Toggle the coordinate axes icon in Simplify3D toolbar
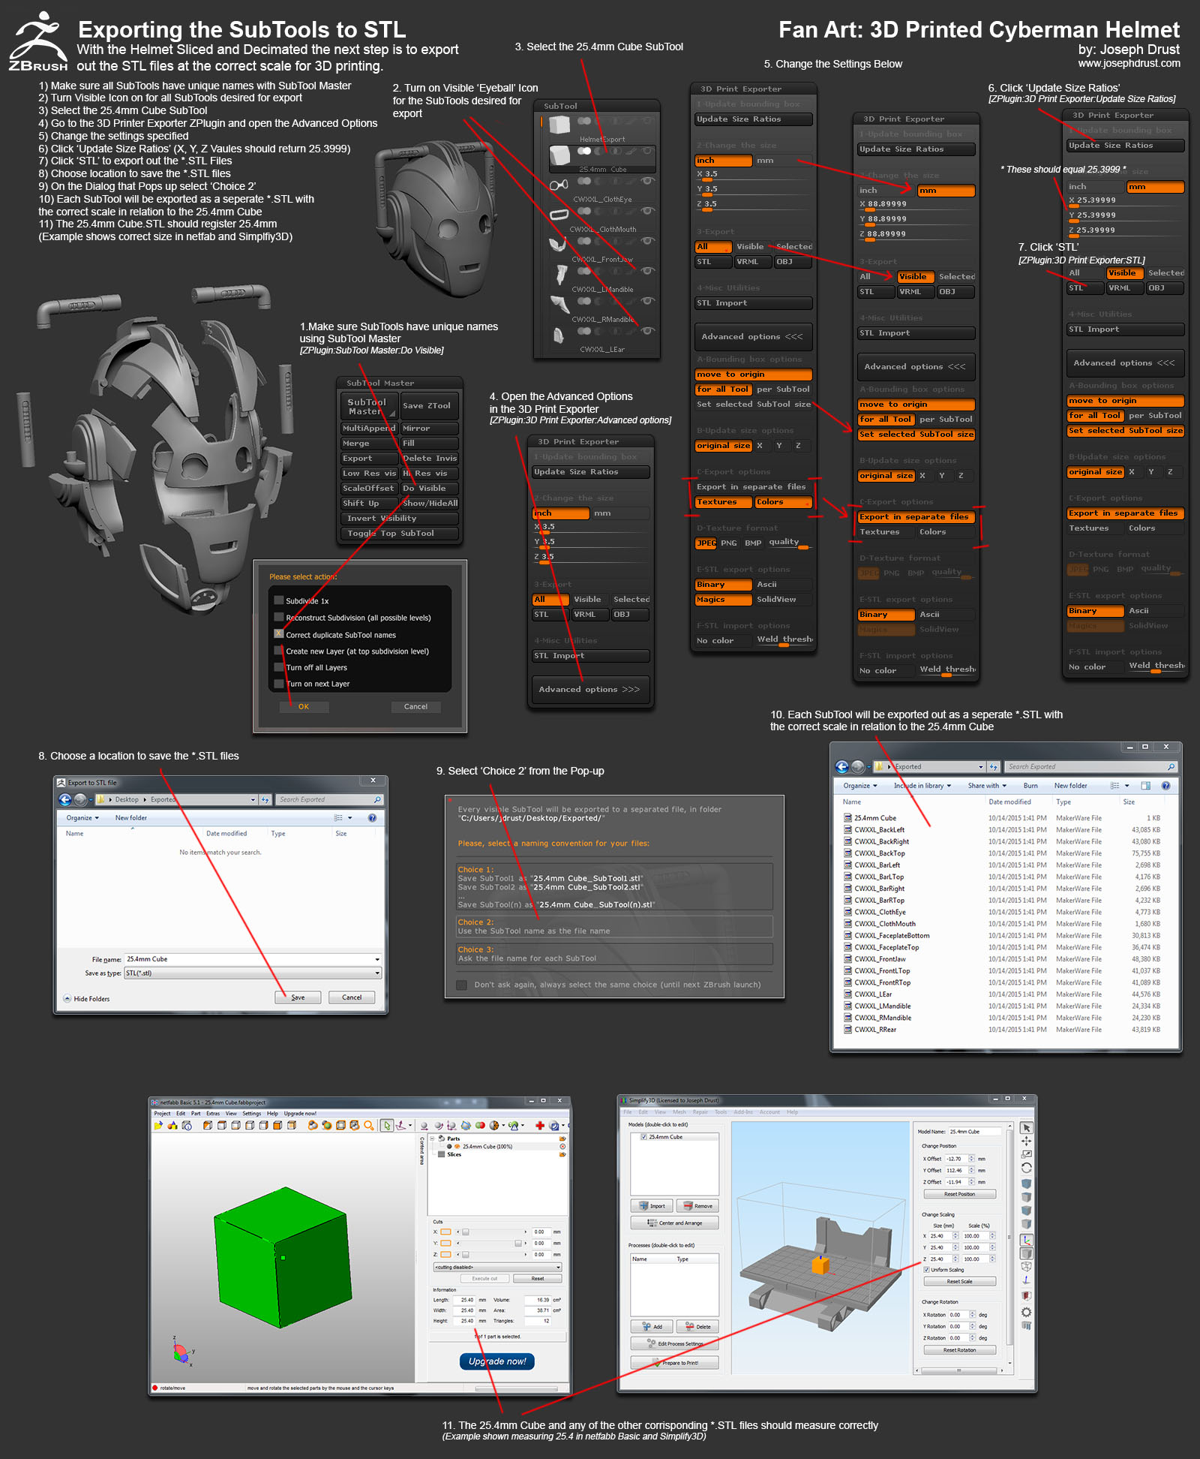 tap(1027, 1240)
